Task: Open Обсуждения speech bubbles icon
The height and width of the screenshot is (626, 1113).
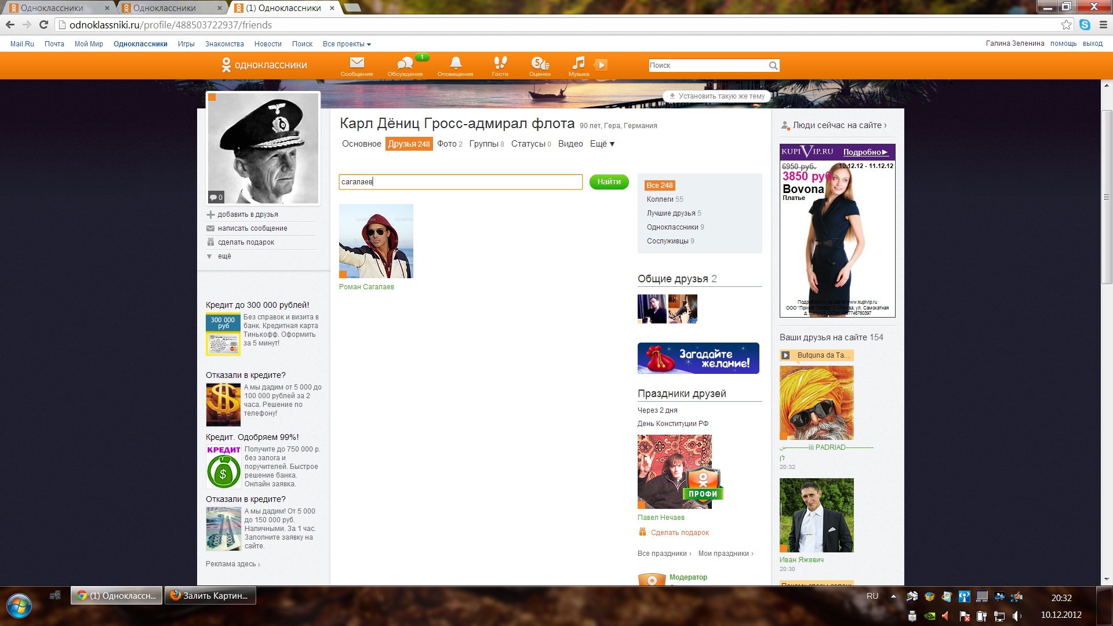Action: [405, 64]
